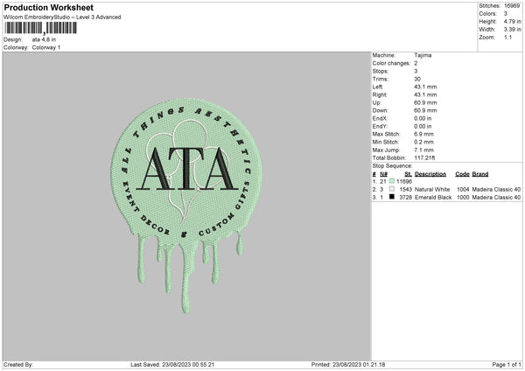
Task: Click the 'St.' column header
Action: [x=408, y=174]
